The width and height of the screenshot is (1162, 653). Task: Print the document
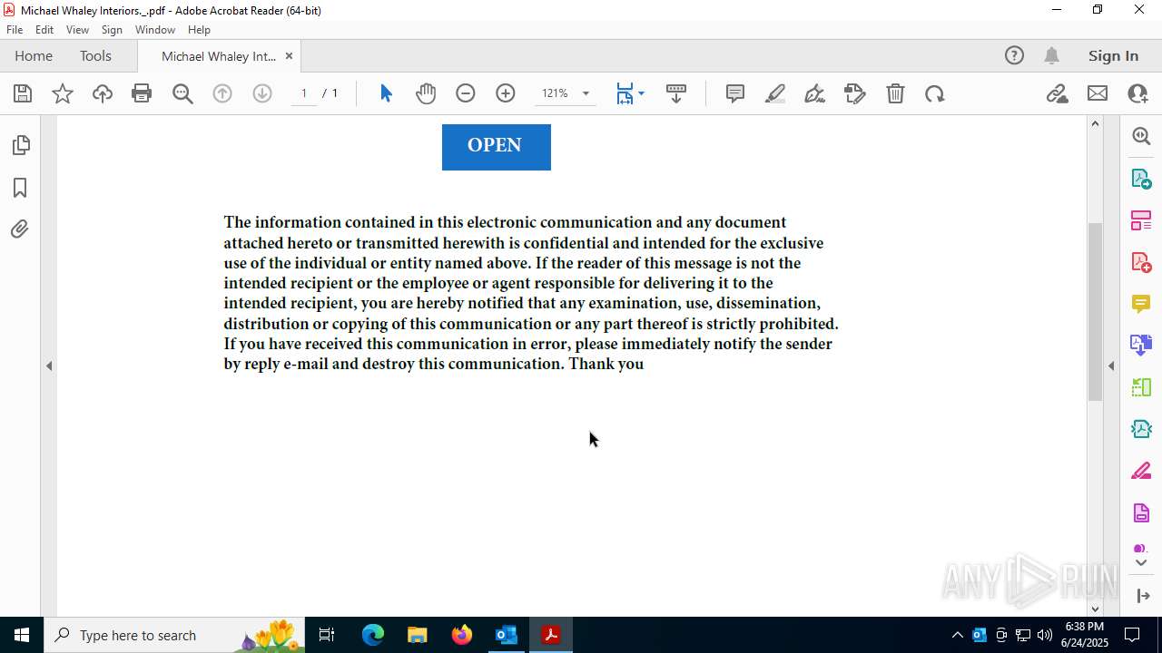tap(142, 93)
